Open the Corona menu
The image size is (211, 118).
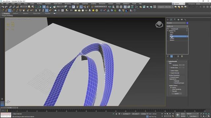tap(118, 4)
